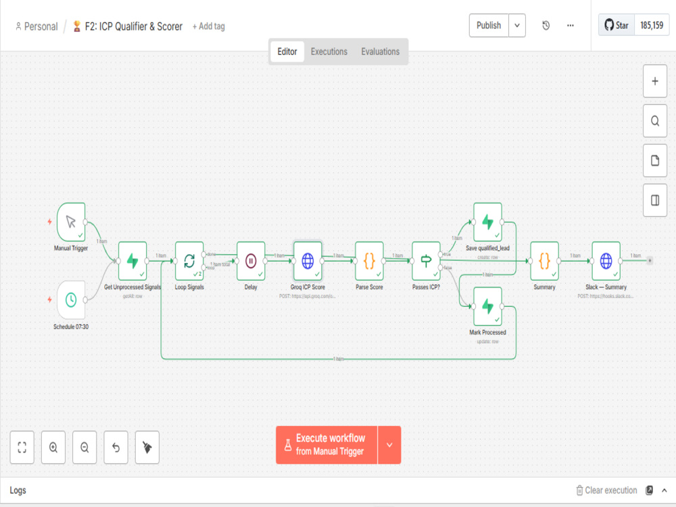
Task: Open the three-dot workflow menu
Action: (571, 26)
